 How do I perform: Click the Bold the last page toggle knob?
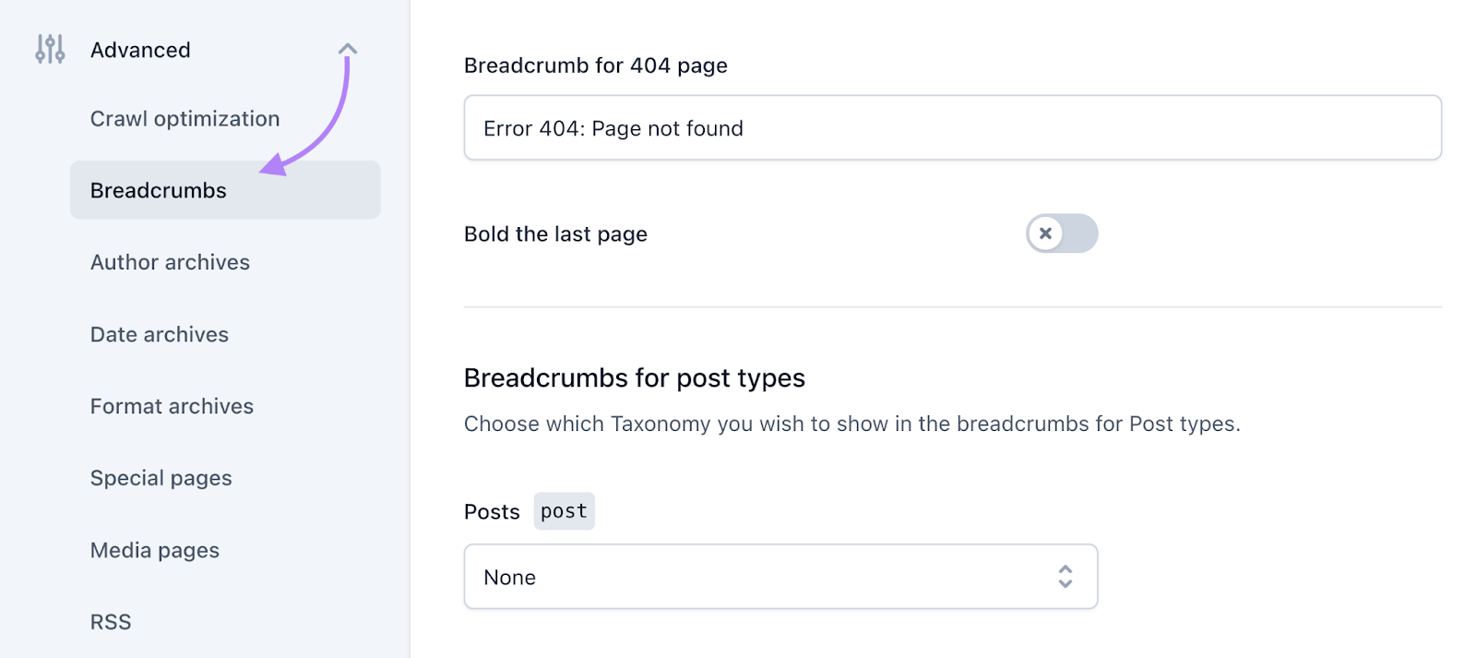(1045, 233)
